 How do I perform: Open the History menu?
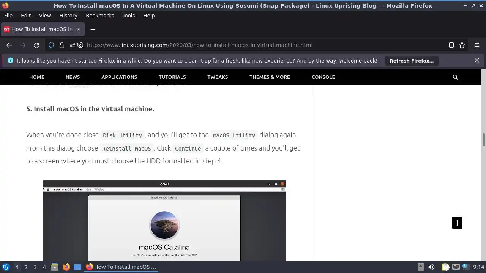pyautogui.click(x=68, y=16)
